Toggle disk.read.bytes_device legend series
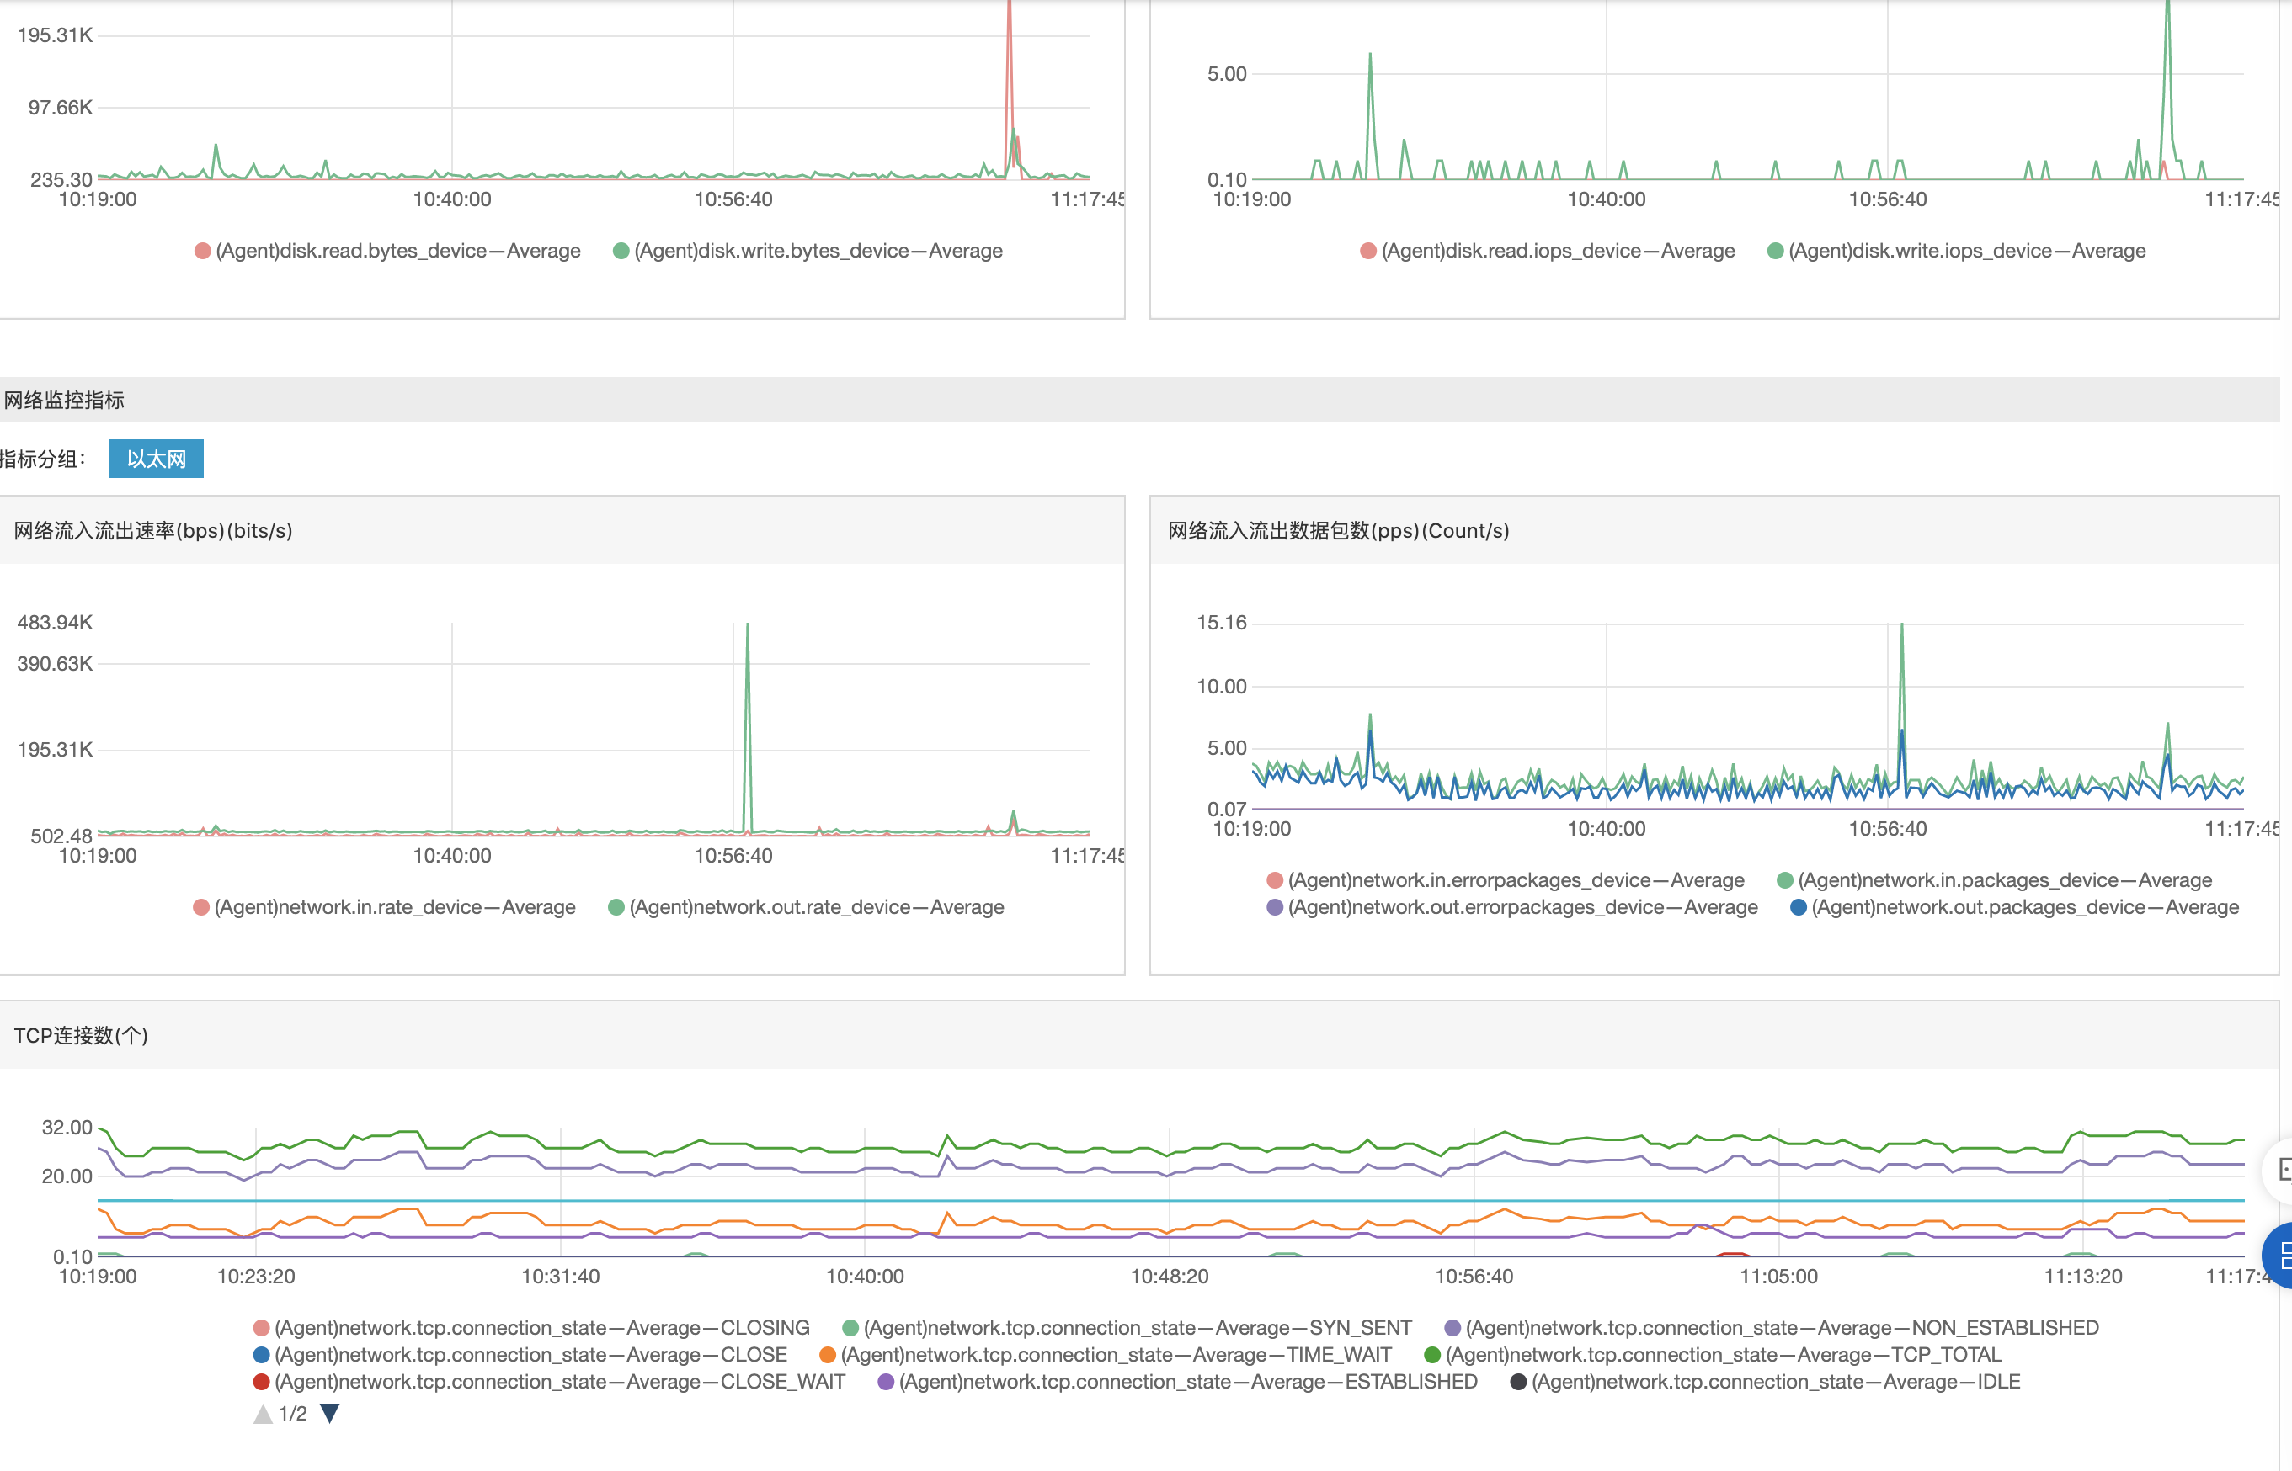 click(x=387, y=250)
